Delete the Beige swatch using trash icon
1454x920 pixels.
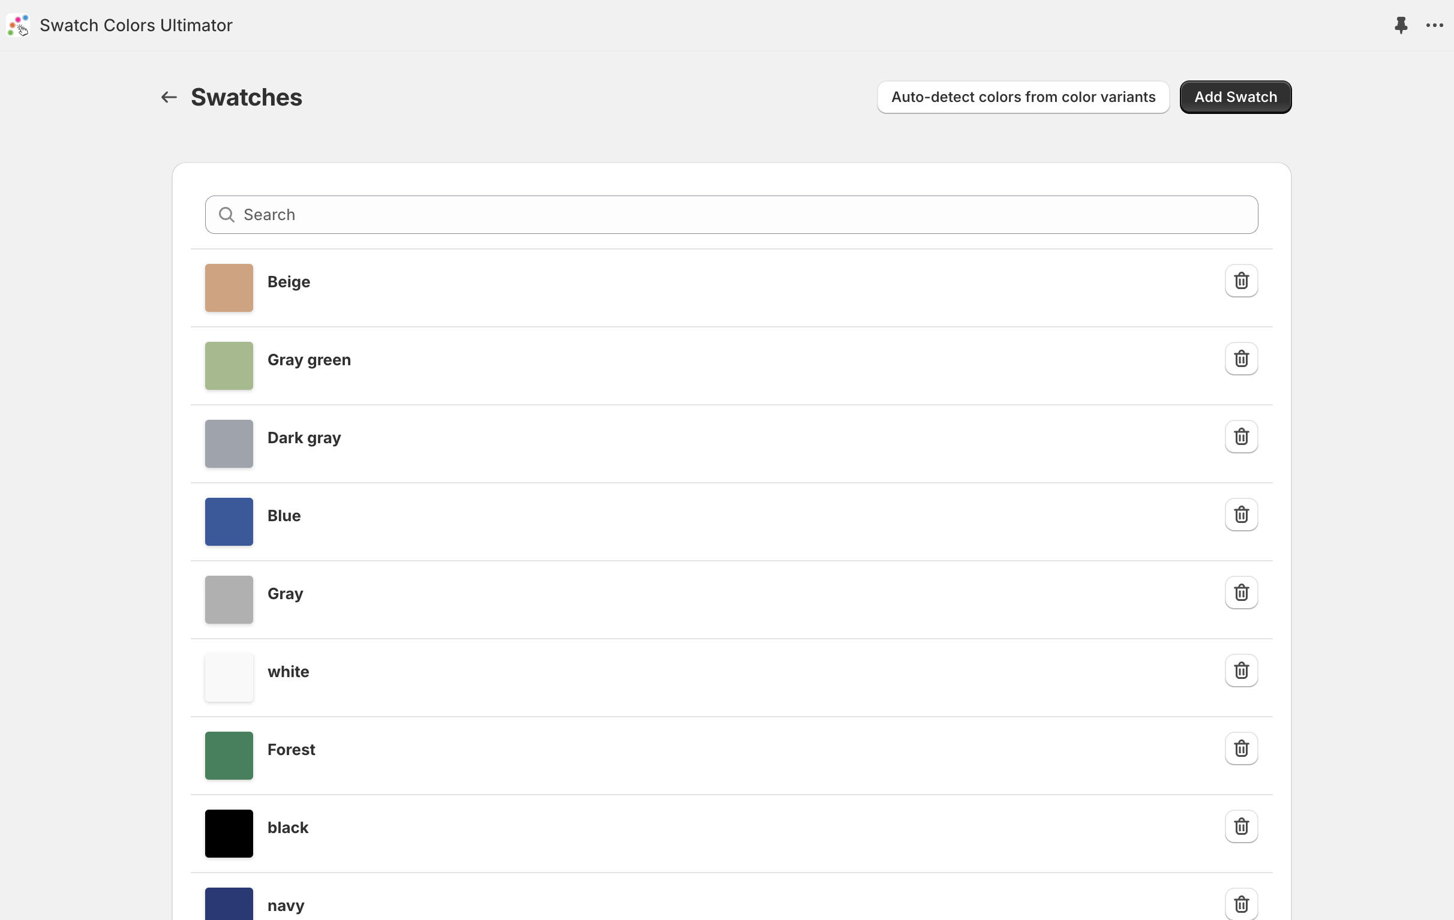1241,281
